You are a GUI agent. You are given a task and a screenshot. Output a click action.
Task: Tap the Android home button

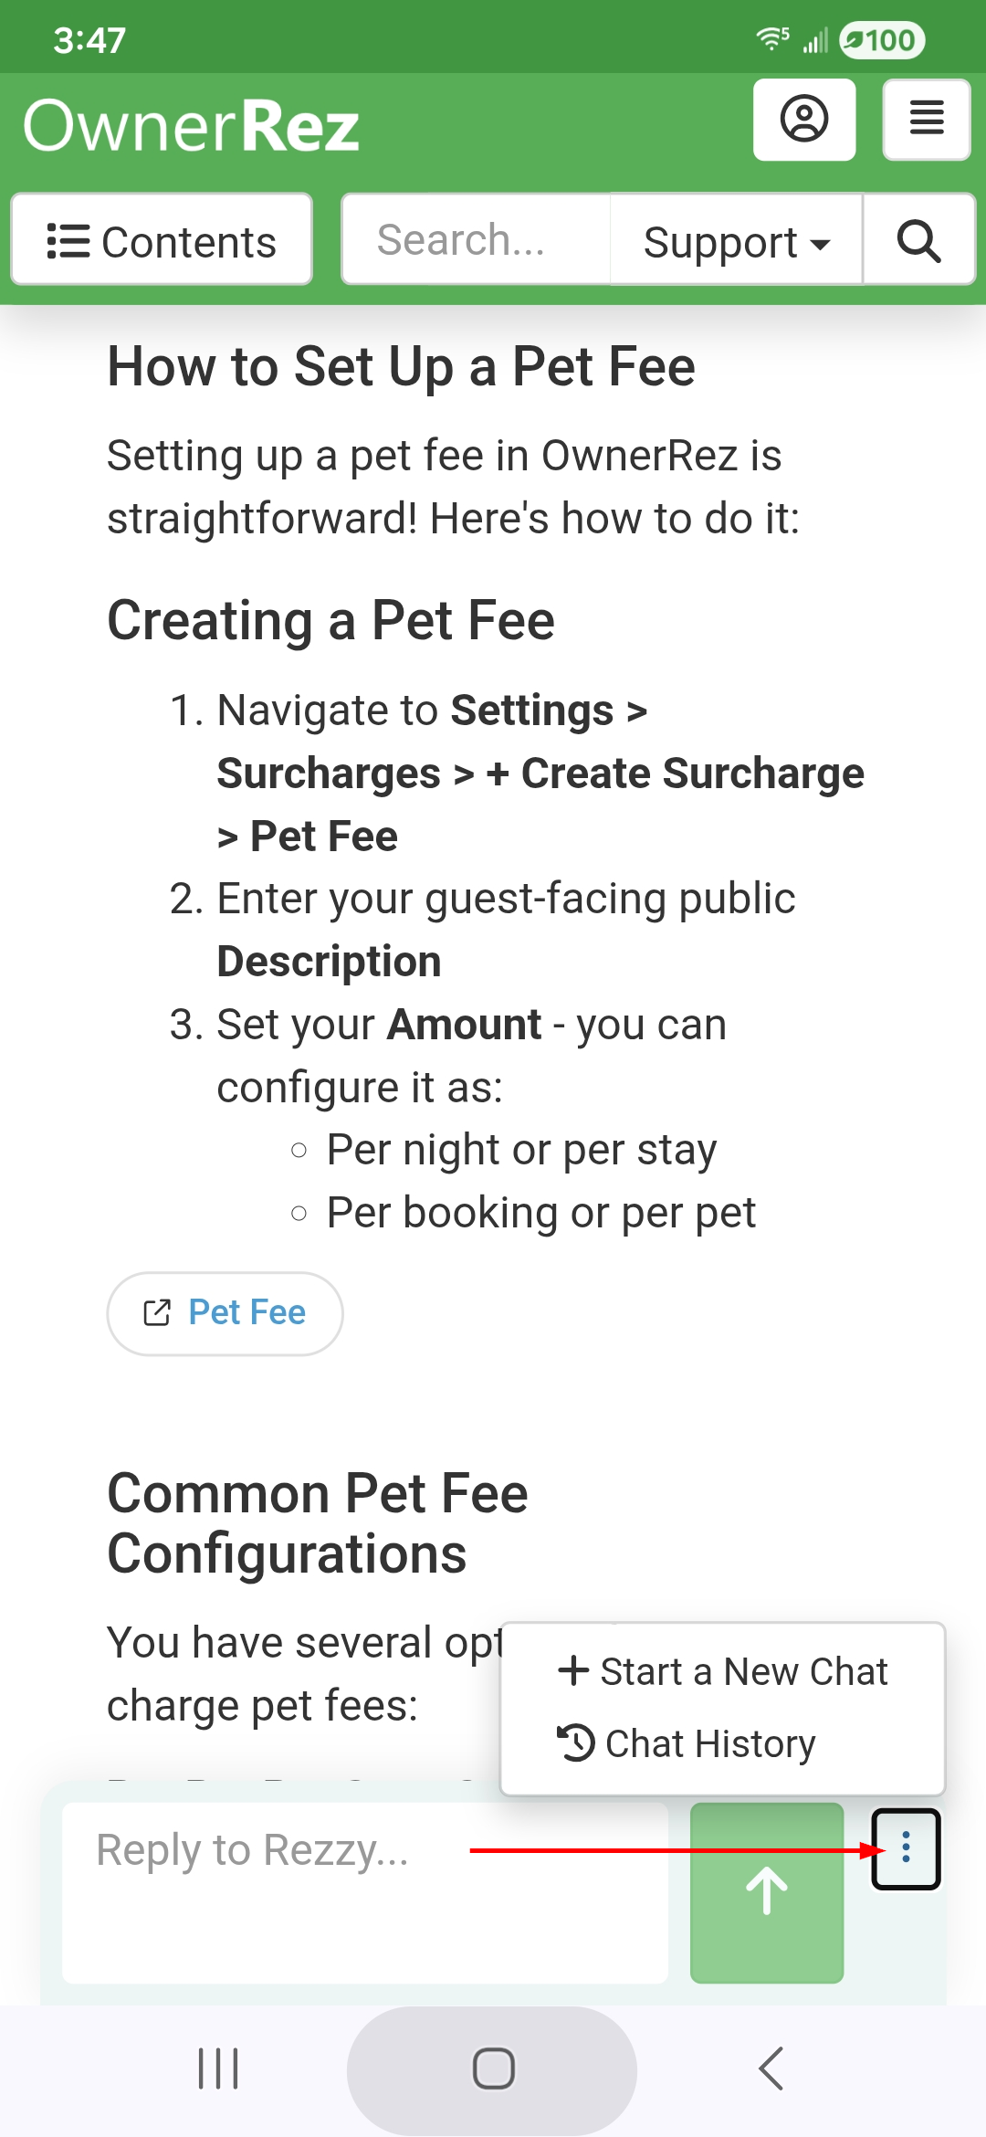coord(493,2069)
